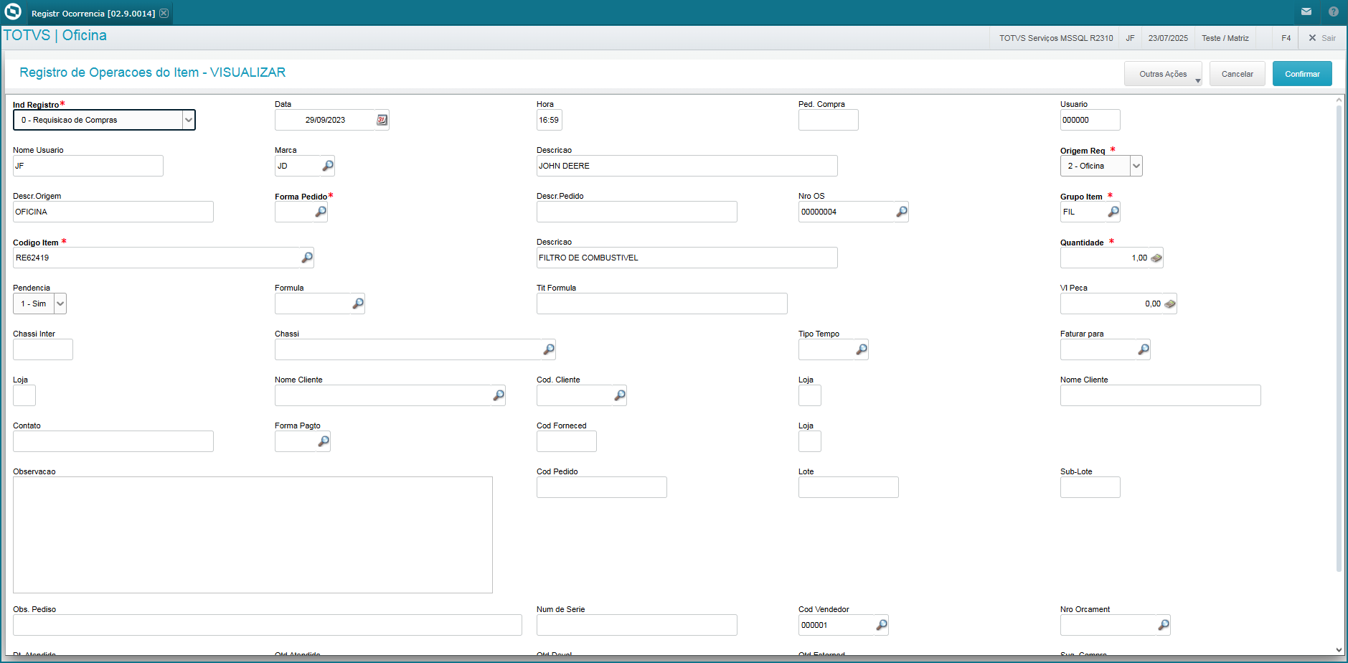Click the Cancelar button

(1238, 74)
